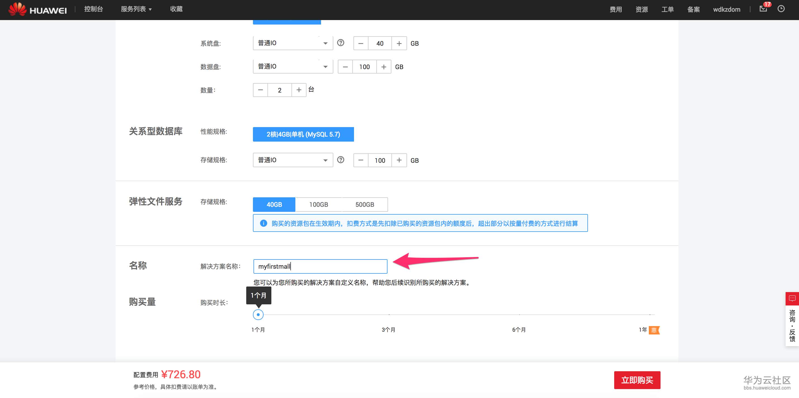
Task: Open the 费用 billing menu
Action: coord(616,9)
